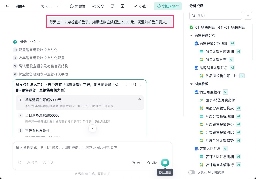Open the 图表-销售月度指标 line chart icon
Screen dimensions: 256x179
point(201,100)
